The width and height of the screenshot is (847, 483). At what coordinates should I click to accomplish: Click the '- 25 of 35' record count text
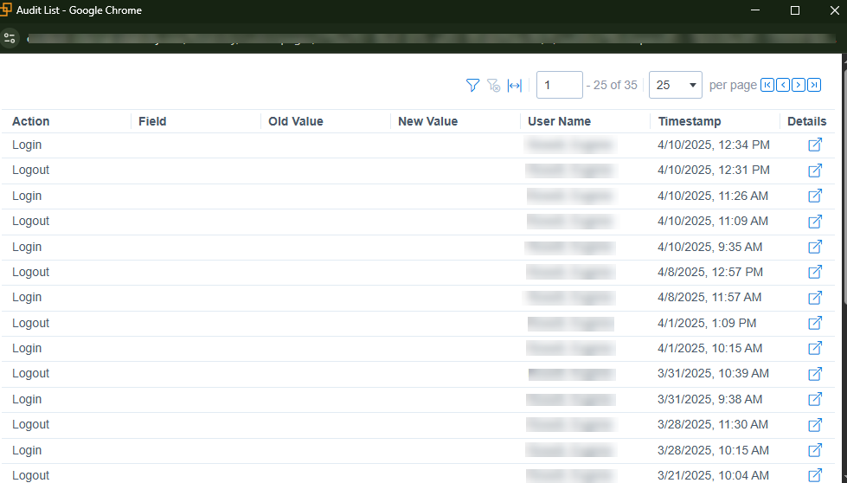pyautogui.click(x=612, y=85)
